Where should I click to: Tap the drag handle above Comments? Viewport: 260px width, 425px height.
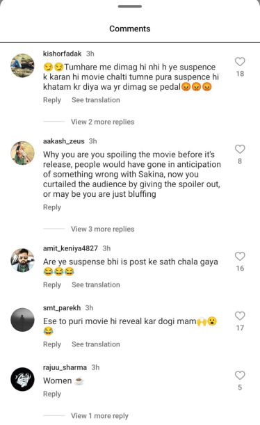[x=130, y=6]
